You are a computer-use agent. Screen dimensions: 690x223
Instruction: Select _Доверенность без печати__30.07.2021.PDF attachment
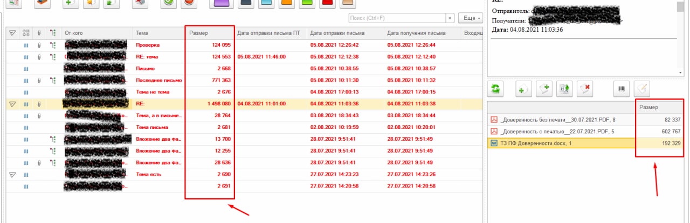pos(558,119)
